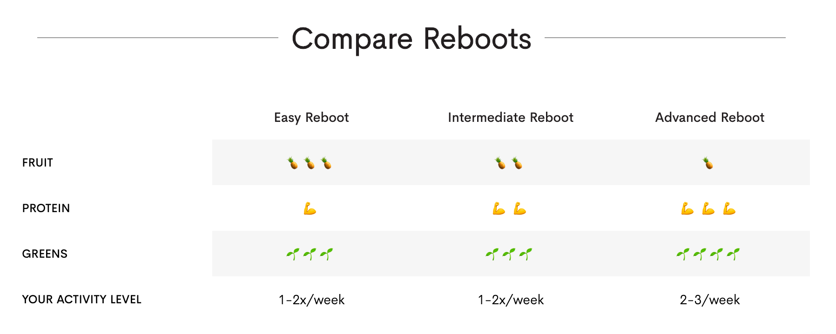
Task: Click the first muscle icon under Intermediate Reboot
Action: point(499,208)
